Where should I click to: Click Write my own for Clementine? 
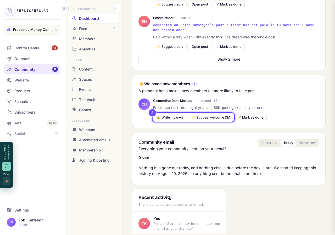point(170,118)
